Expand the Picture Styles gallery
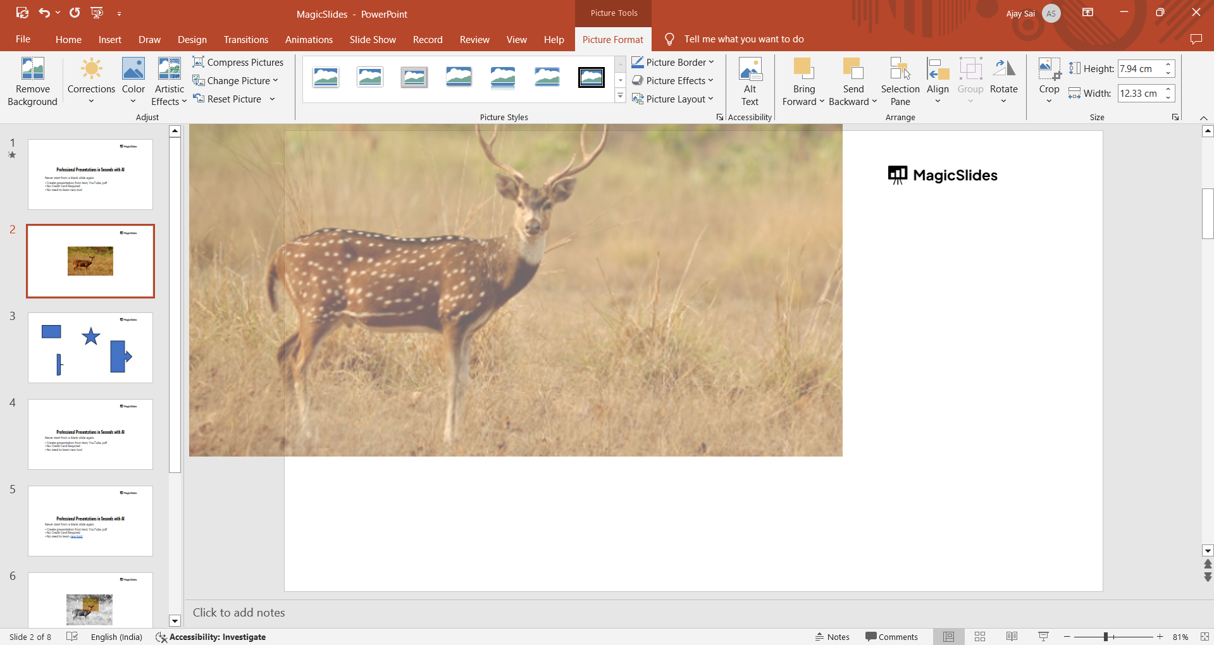Viewport: 1214px width, 645px height. pos(620,96)
